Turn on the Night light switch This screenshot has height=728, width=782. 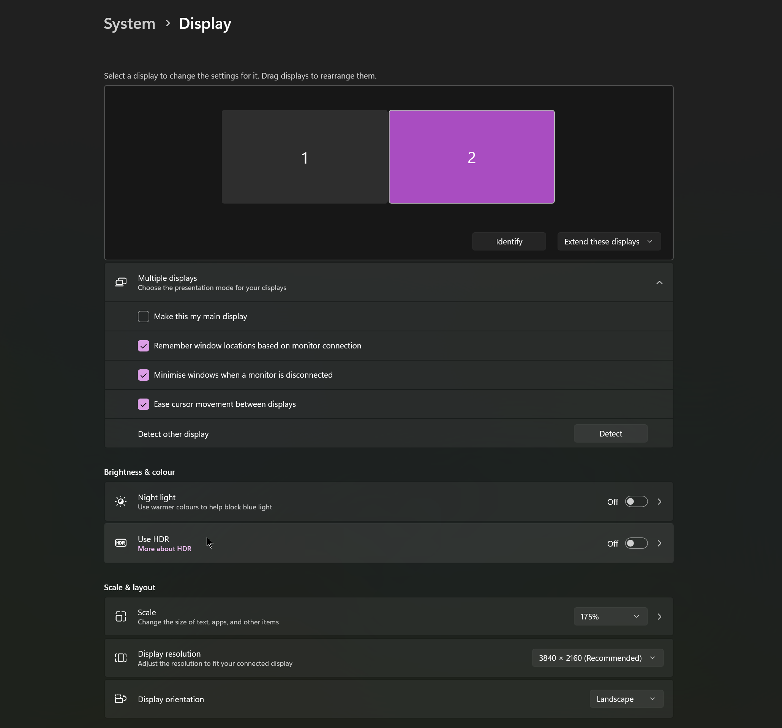[x=636, y=501]
